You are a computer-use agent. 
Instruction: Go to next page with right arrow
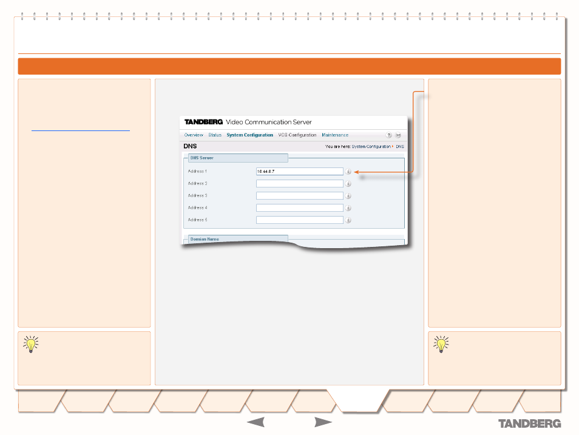[323, 422]
